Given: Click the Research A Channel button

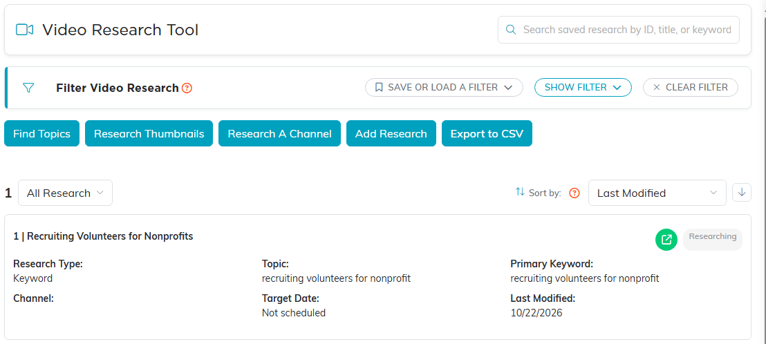Looking at the screenshot, I should 279,133.
